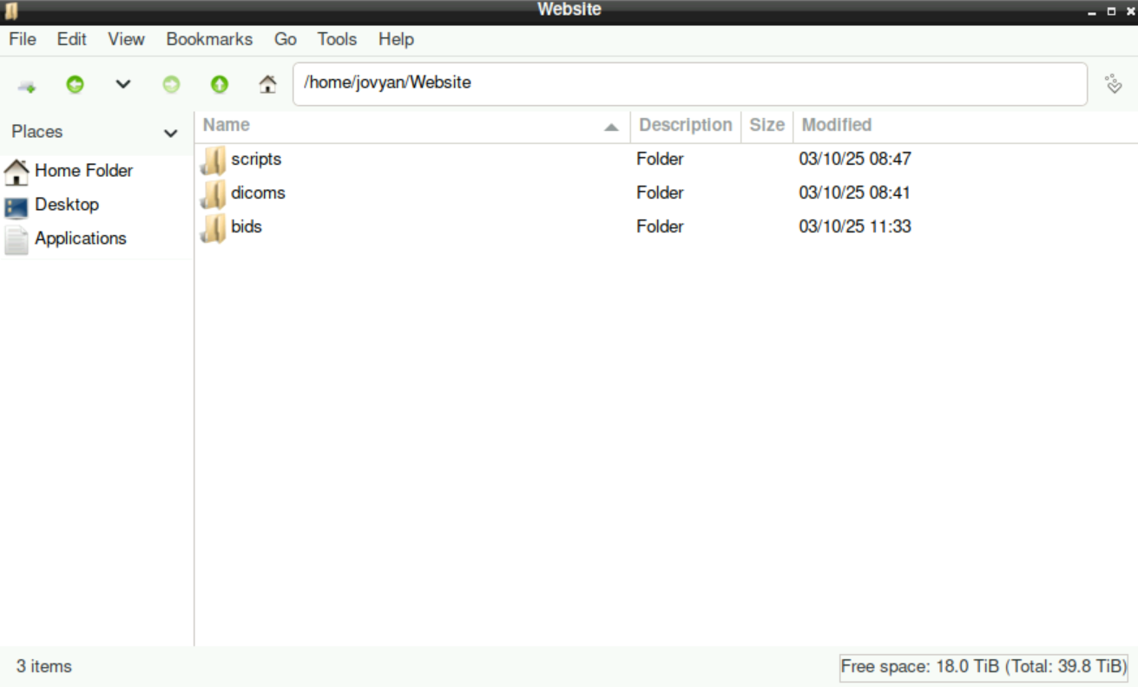The width and height of the screenshot is (1138, 687).
Task: Sort by the Name column header
Action: 412,126
